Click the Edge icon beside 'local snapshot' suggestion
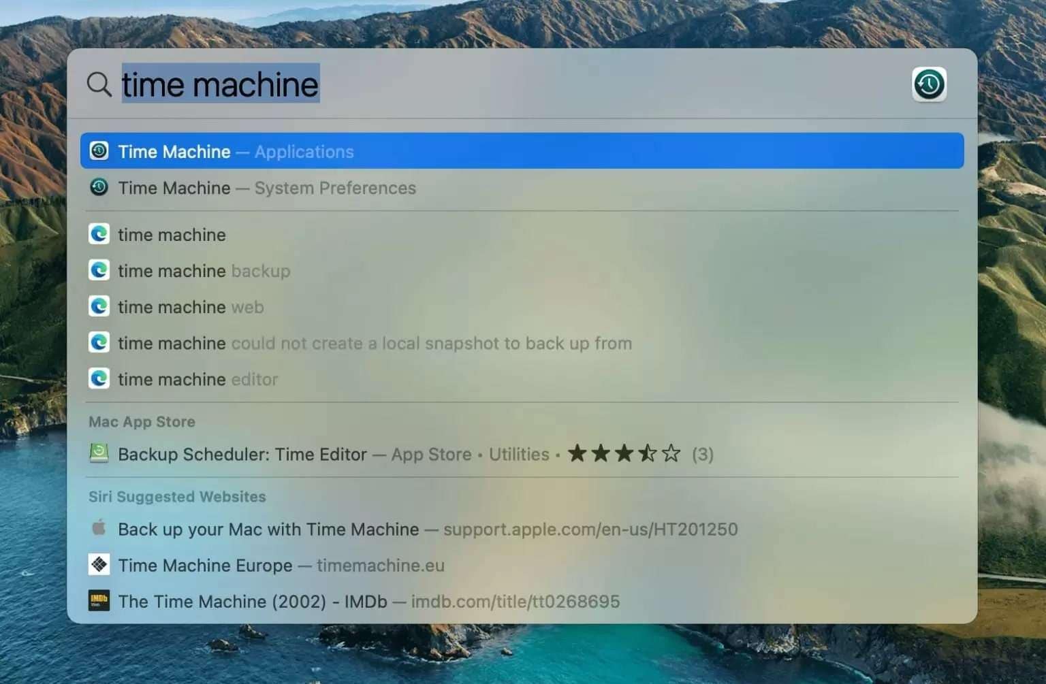The image size is (1046, 684). pos(99,342)
